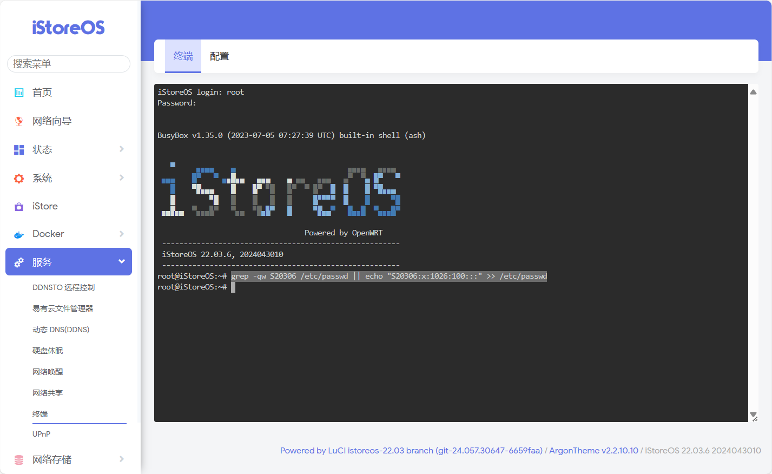Open DDNSTO 远程控制 service page
772x474 pixels.
click(x=63, y=287)
